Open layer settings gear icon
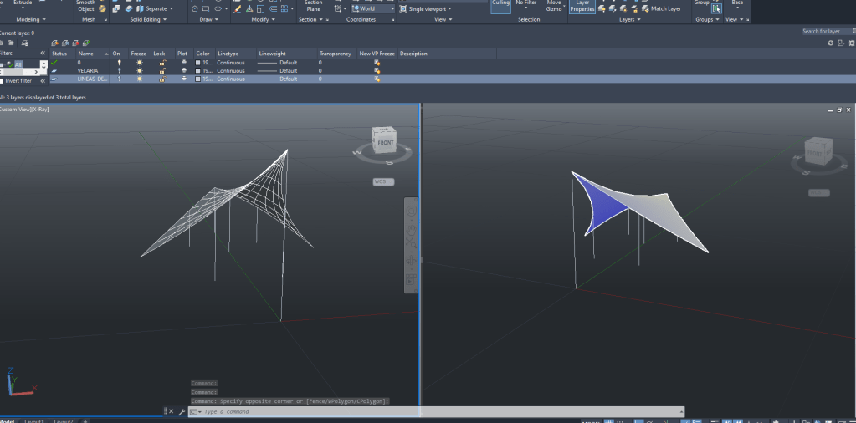 851,43
